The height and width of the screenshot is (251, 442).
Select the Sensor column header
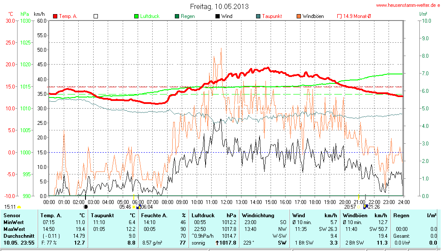pos(12,215)
